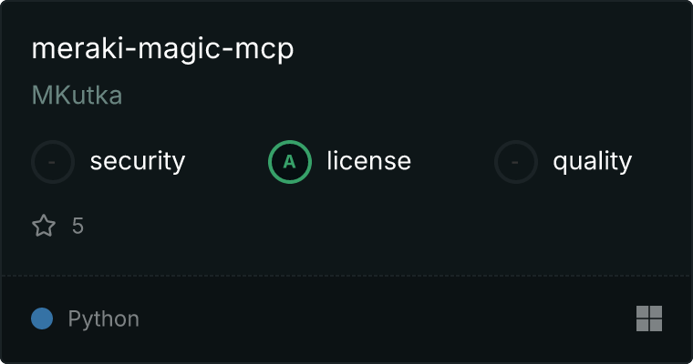The width and height of the screenshot is (693, 364).
Task: Select the Python language label
Action: coord(104,319)
